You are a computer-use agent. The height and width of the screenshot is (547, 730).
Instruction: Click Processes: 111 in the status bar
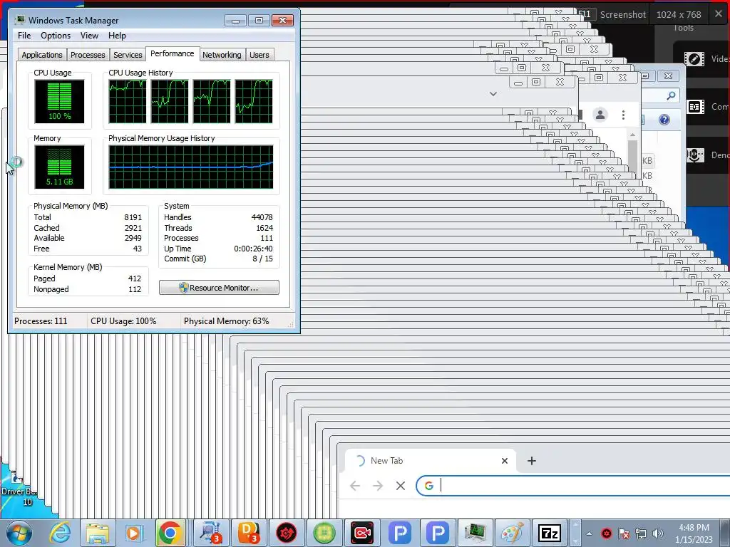point(41,321)
